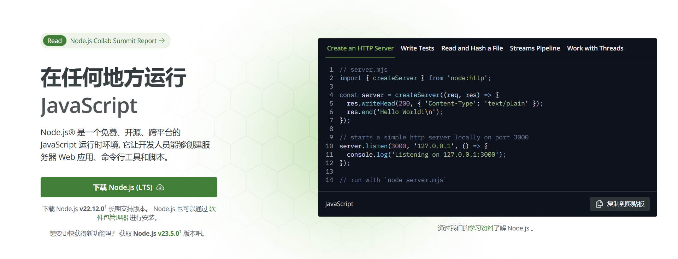678x259 pixels.
Task: Click the cloud download icon on LTS button
Action: pos(160,187)
